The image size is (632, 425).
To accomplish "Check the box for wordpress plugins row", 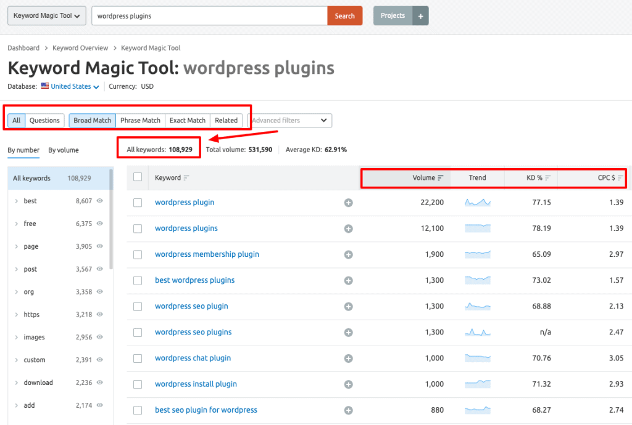I will click(x=138, y=229).
